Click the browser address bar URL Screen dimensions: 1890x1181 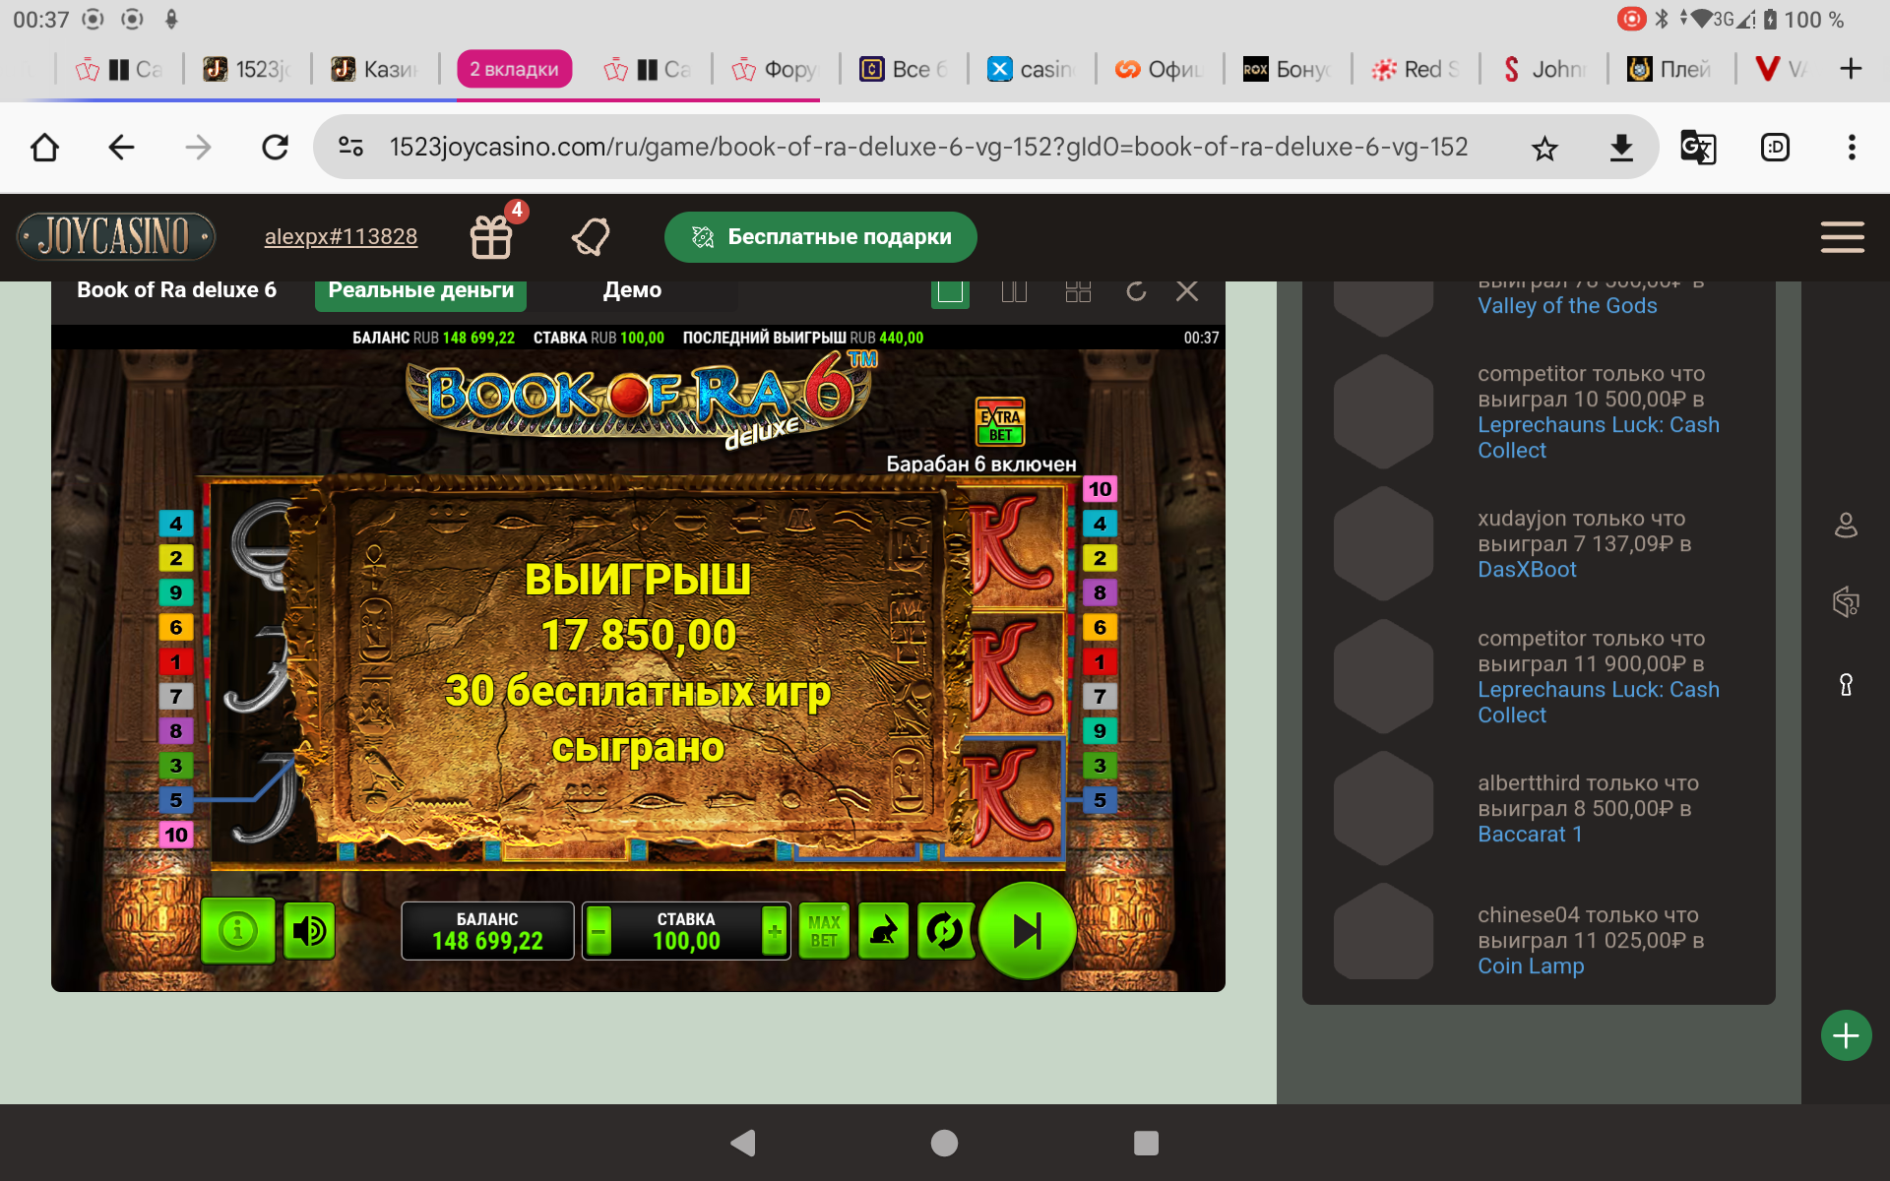(x=927, y=148)
